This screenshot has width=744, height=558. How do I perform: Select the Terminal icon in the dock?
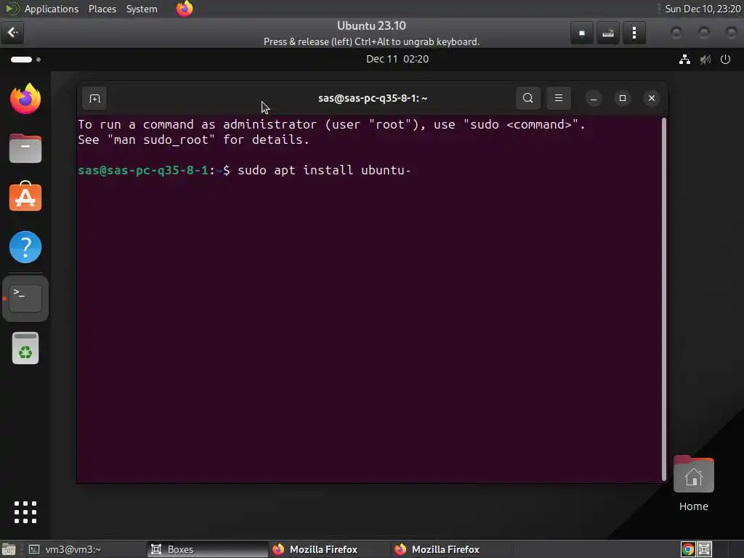coord(25,299)
